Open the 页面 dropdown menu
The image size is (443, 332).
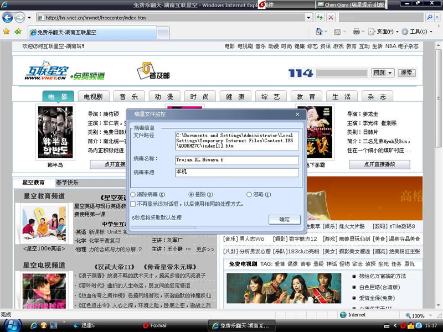click(x=387, y=32)
